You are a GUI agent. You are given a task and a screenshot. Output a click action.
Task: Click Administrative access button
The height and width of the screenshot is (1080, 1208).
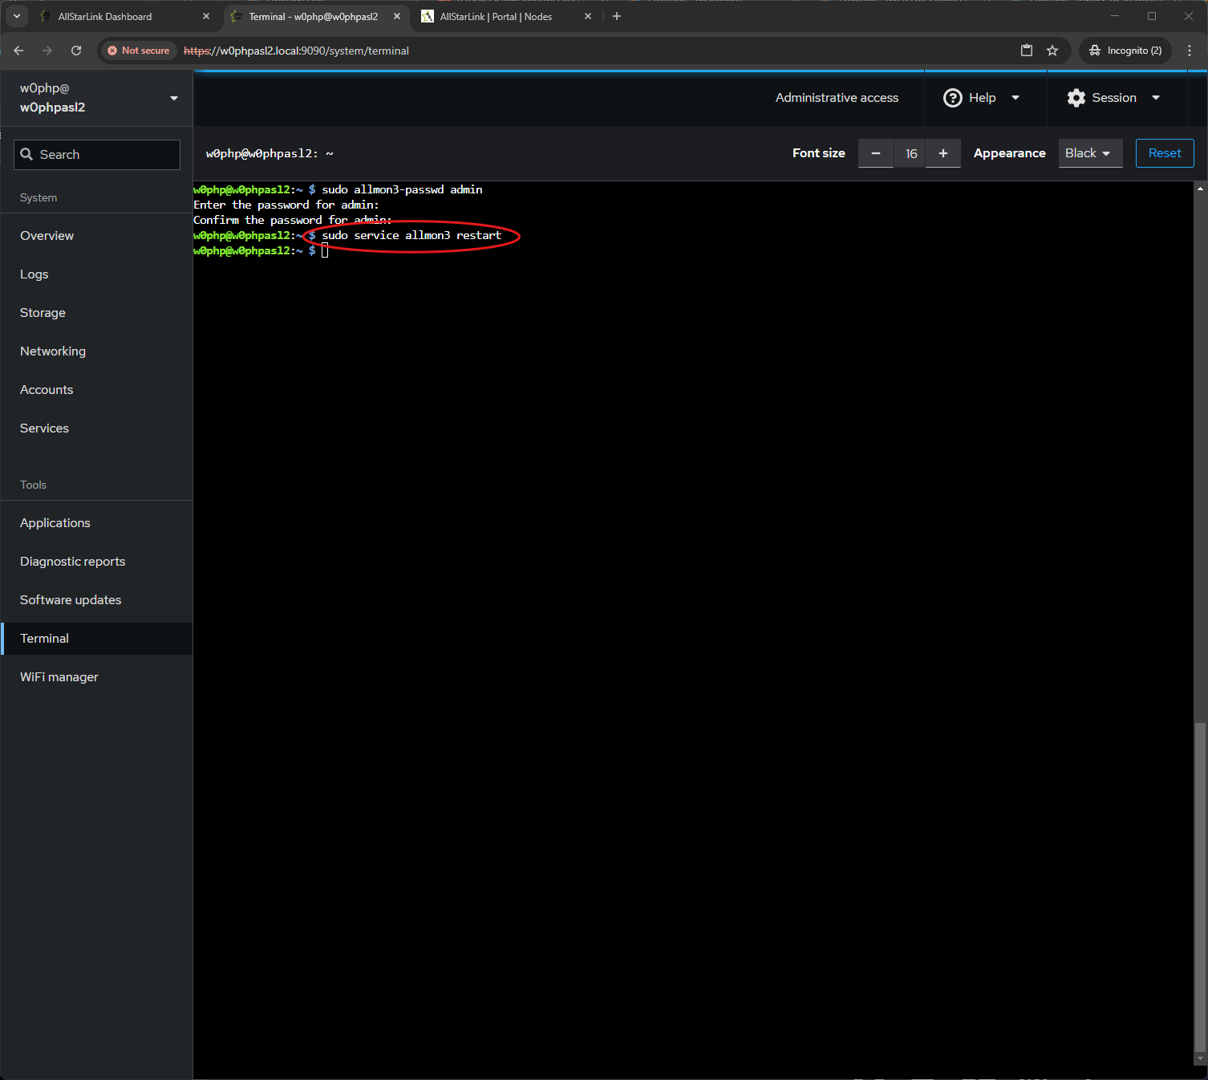tap(837, 98)
